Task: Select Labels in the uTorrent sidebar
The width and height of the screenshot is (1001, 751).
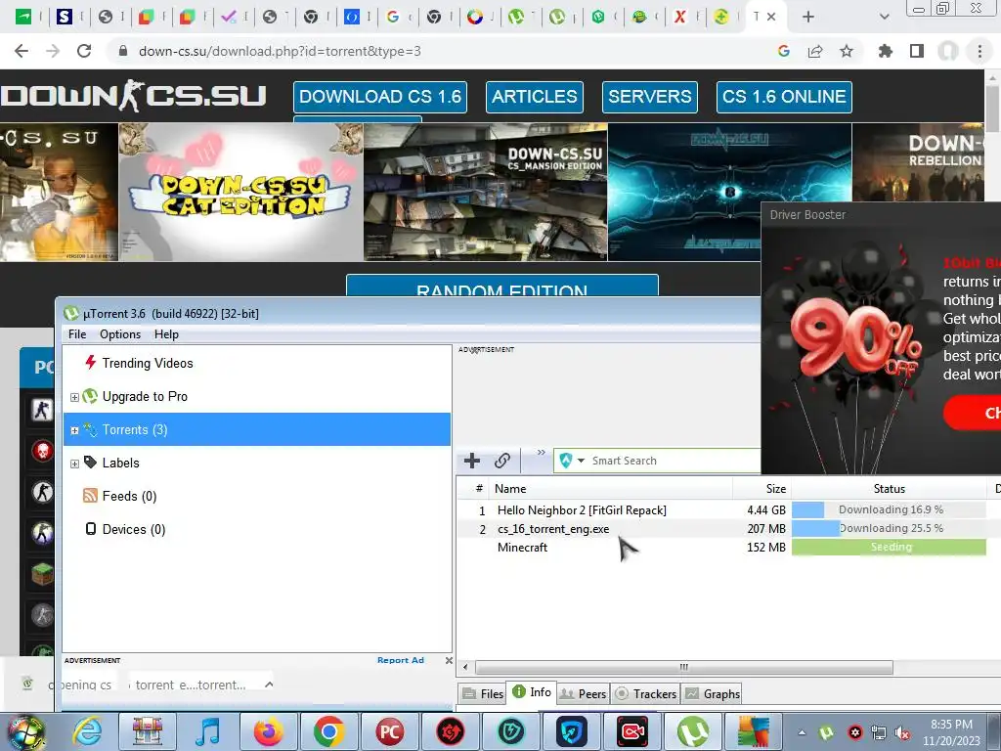Action: [x=120, y=463]
